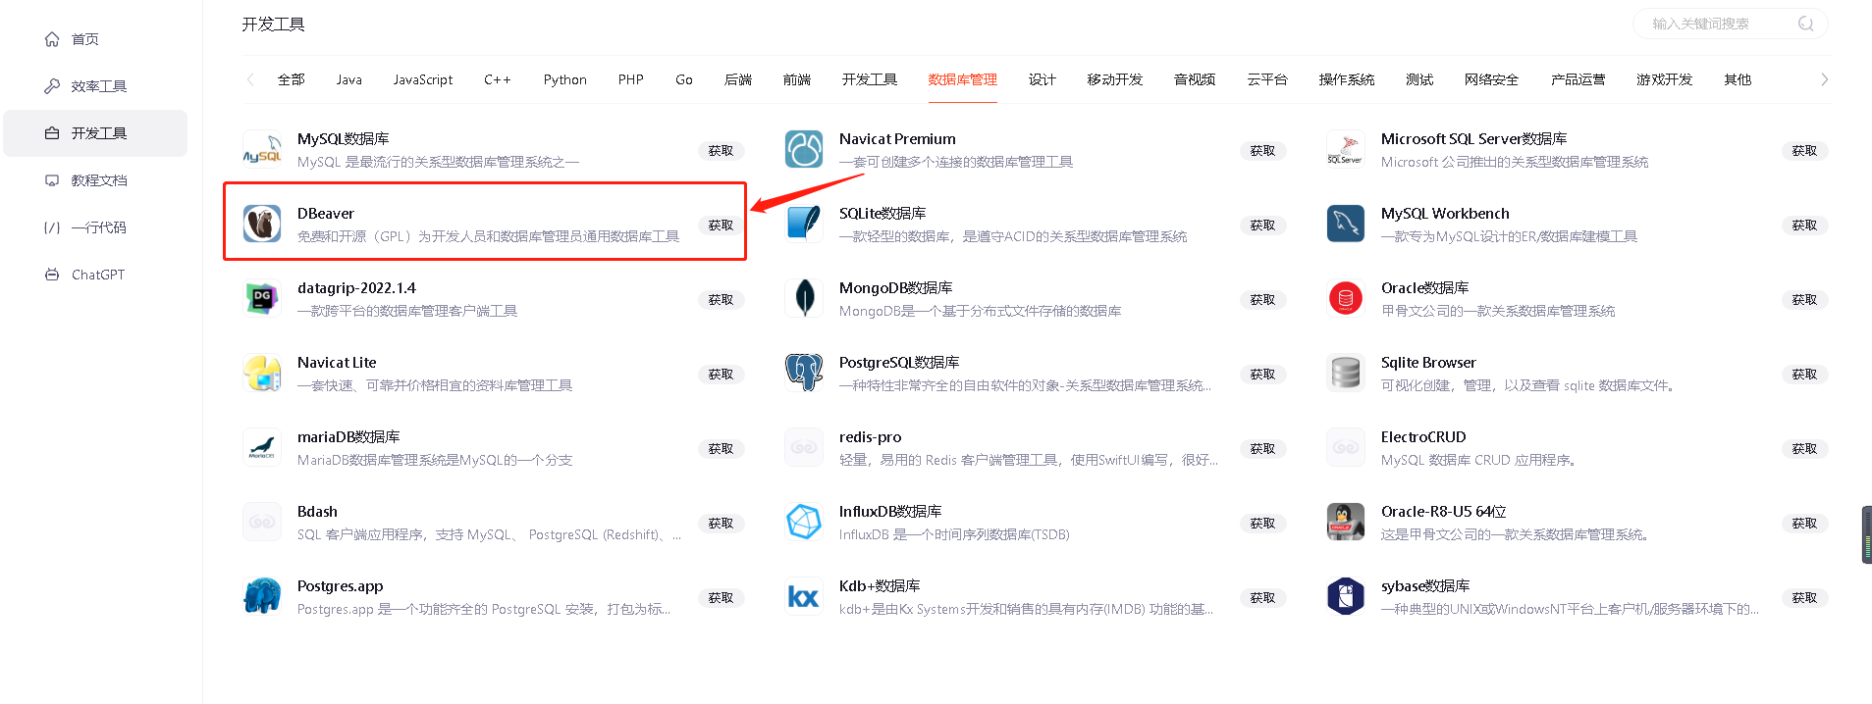Get sybase数据库 with its 获取 button

tap(1805, 598)
